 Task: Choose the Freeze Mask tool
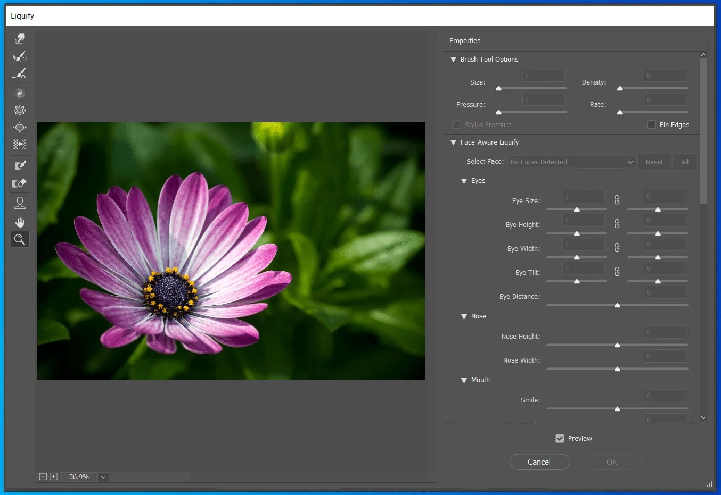(20, 165)
